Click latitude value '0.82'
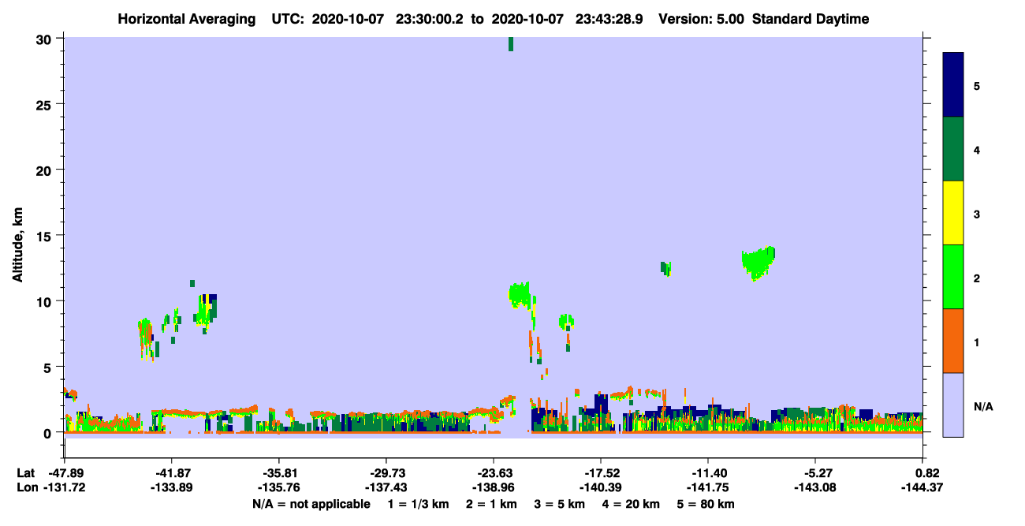The width and height of the screenshot is (1025, 526). 927,473
